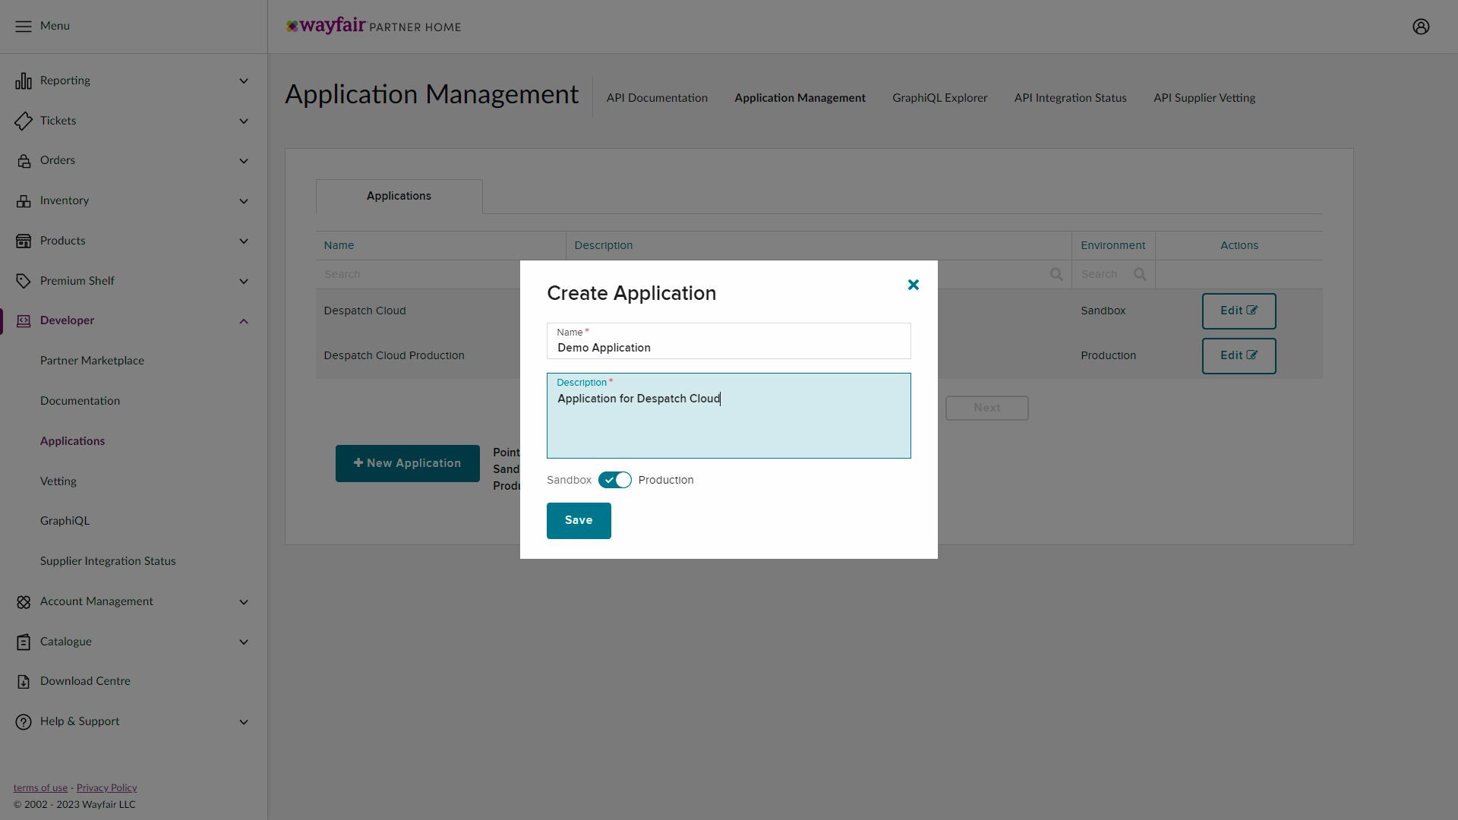Open the API Documentation tab
The image size is (1458, 820).
tap(657, 98)
